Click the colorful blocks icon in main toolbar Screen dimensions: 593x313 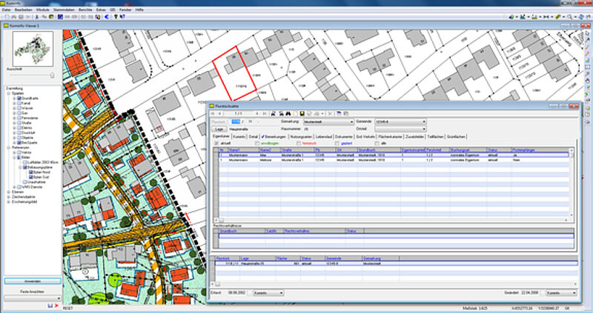click(x=97, y=16)
